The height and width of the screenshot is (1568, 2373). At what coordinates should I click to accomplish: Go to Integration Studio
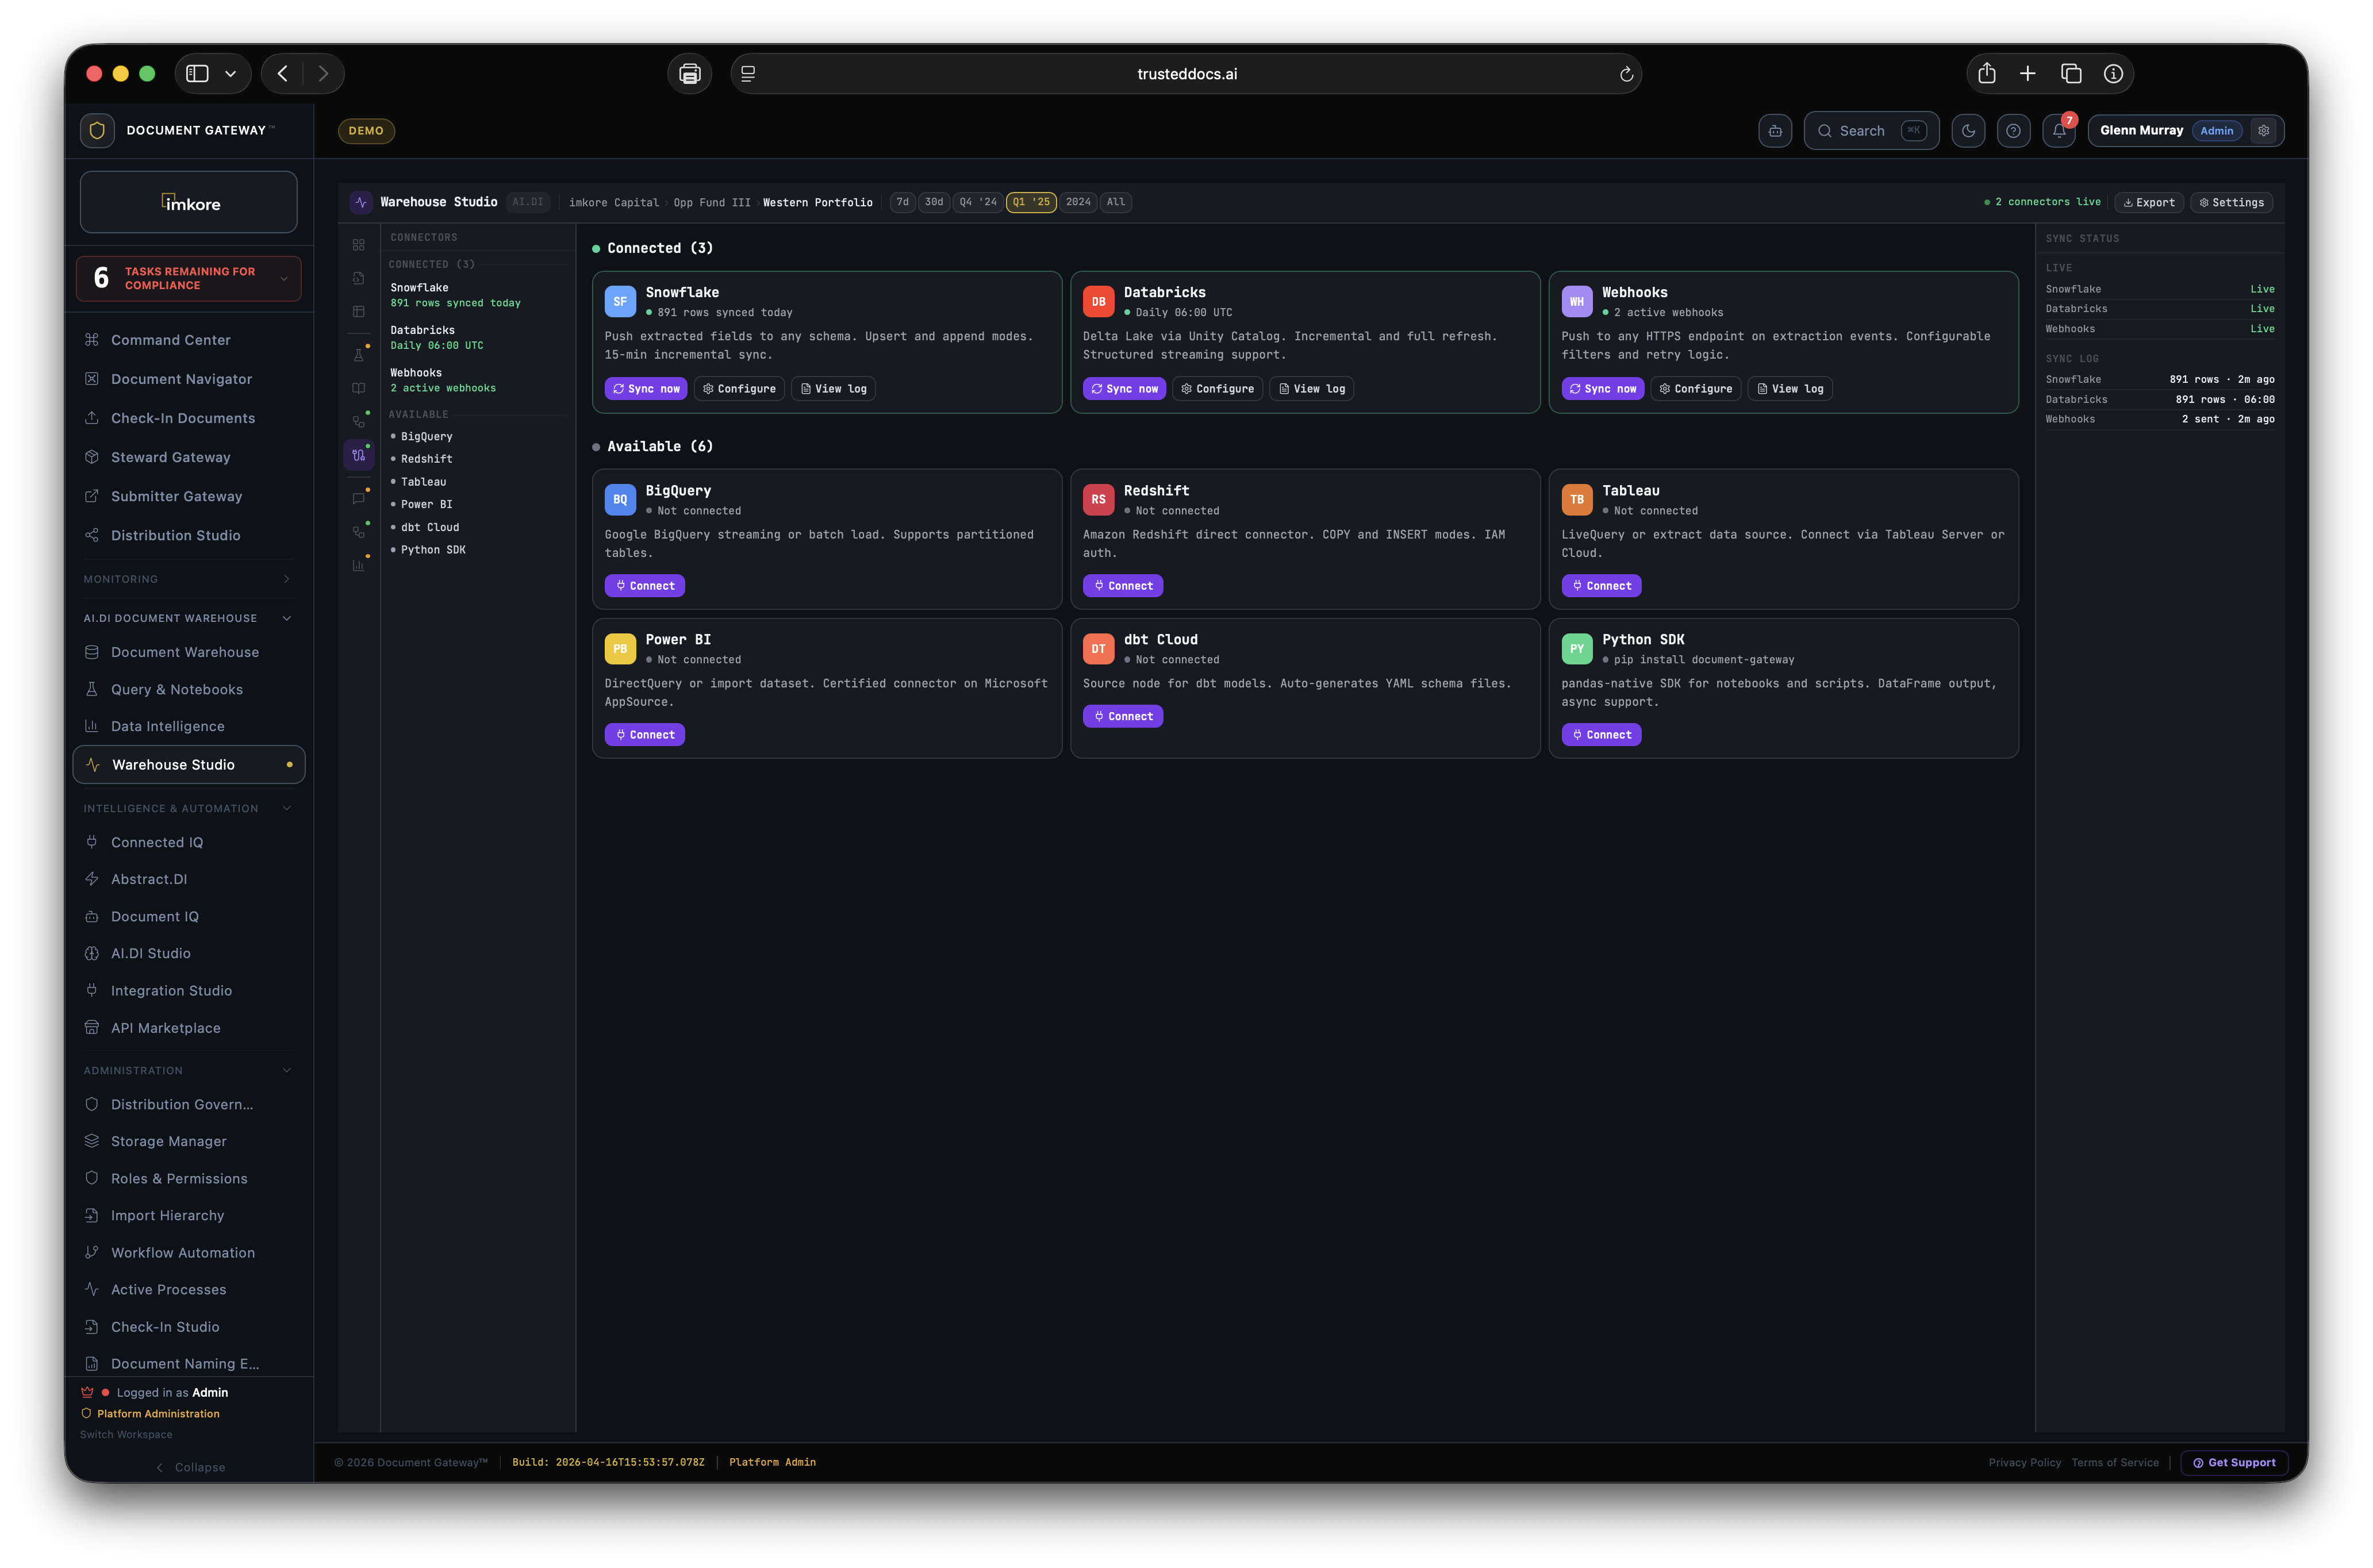tap(189, 990)
